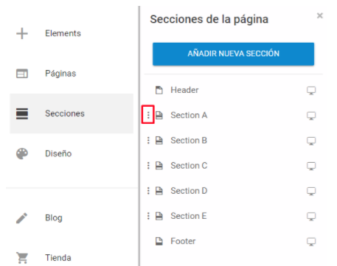Screen dimensions: 337x266
Task: Click the plus icon beside Elements
Action: (x=22, y=33)
